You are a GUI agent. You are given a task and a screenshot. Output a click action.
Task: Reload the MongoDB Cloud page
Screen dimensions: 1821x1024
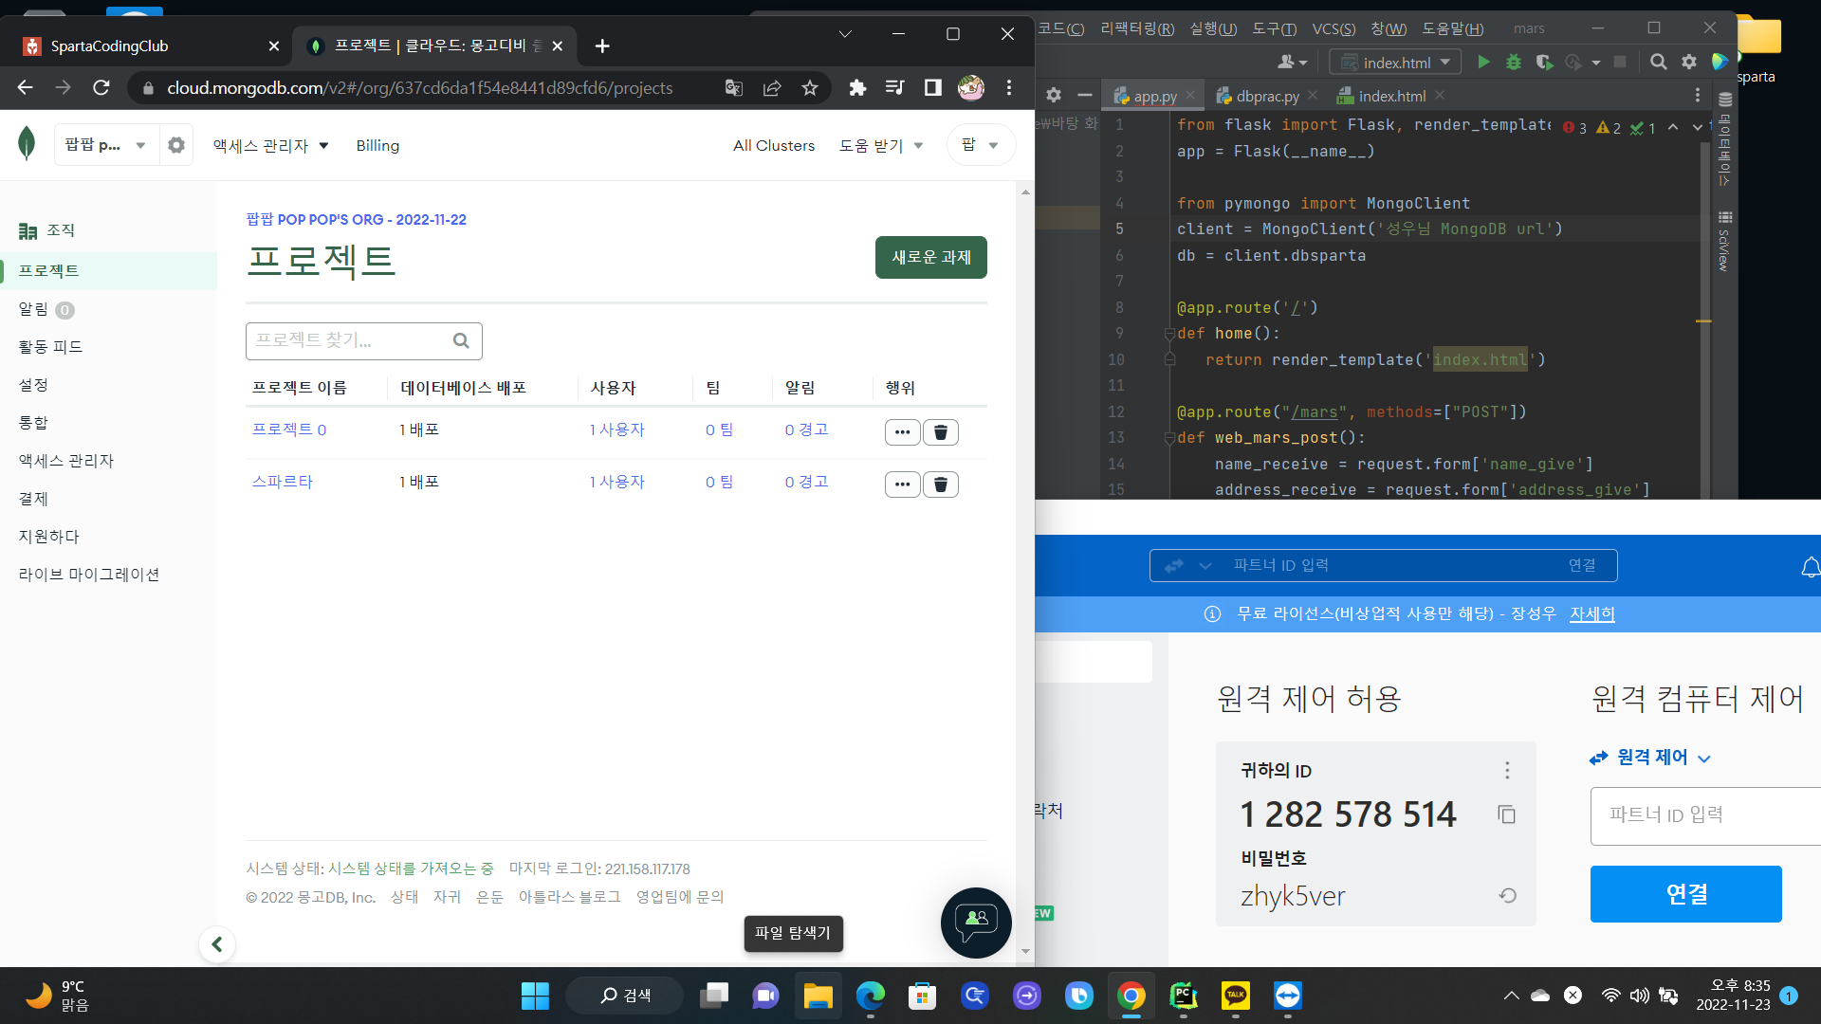(101, 88)
